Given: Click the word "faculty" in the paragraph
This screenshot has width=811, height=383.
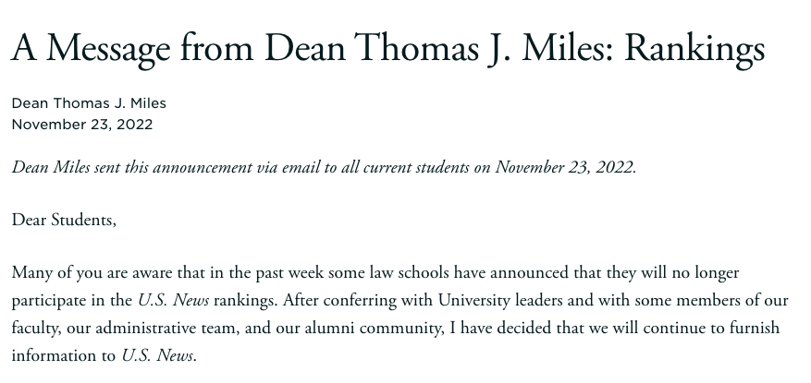Looking at the screenshot, I should point(38,329).
